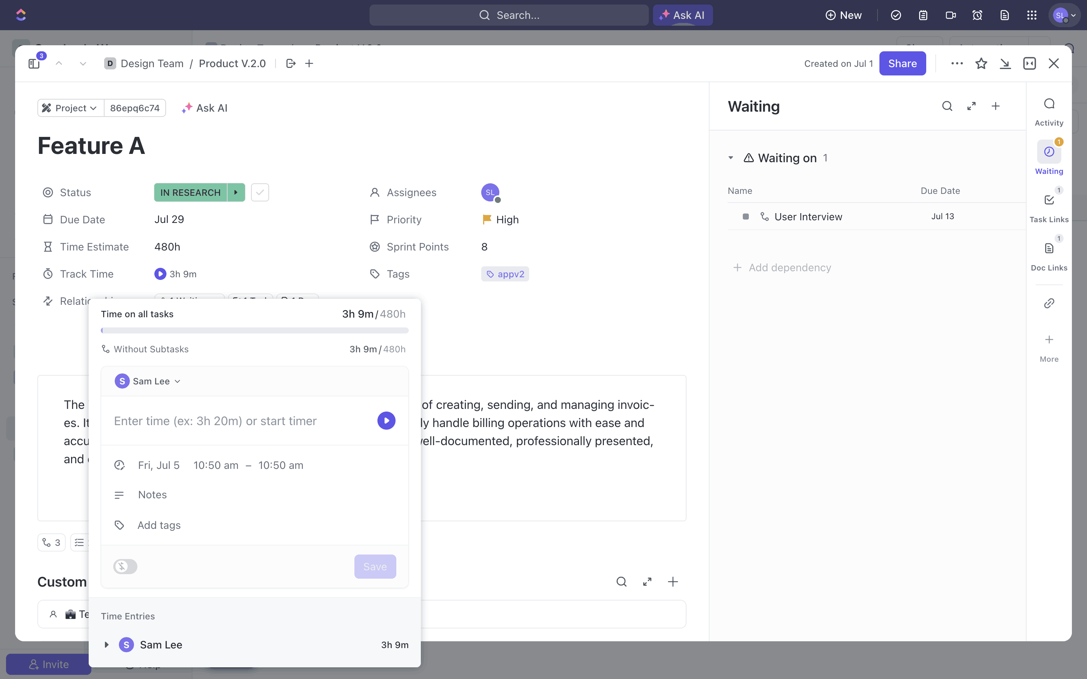Viewport: 1087px width, 679px height.
Task: Toggle the billable time switch
Action: [125, 566]
